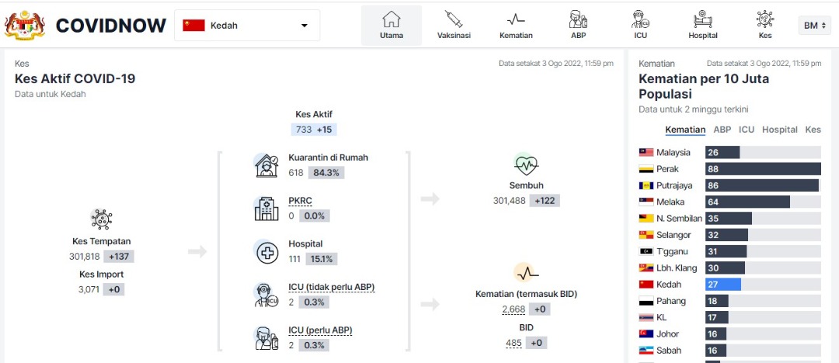
Task: Click the ICU (tidak perlu ABP) label
Action: [x=331, y=288]
